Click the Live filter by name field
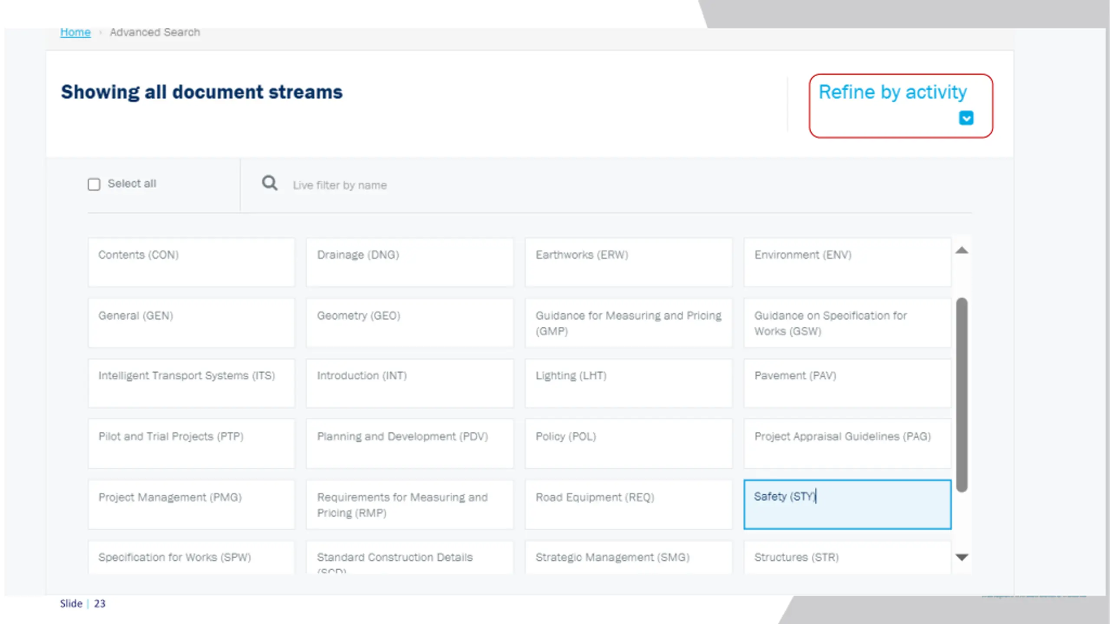Screen dimensions: 1110x624 607,185
